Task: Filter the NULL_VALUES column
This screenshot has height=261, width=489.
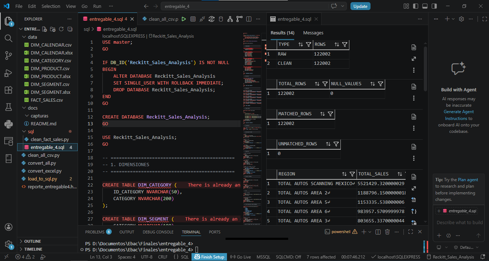Action: click(x=381, y=84)
